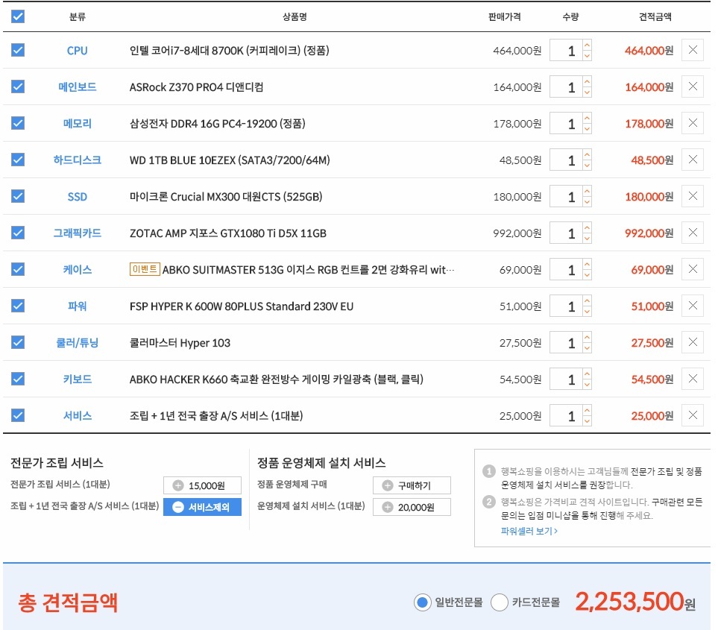Screen dimensions: 718x630
Task: Click the X icon on SSD row
Action: pyautogui.click(x=692, y=197)
